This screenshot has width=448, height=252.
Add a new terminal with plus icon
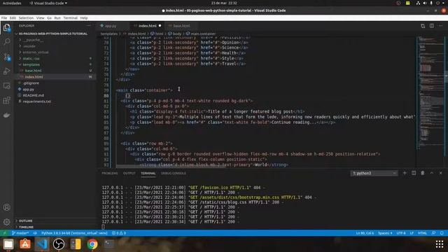[x=405, y=173]
